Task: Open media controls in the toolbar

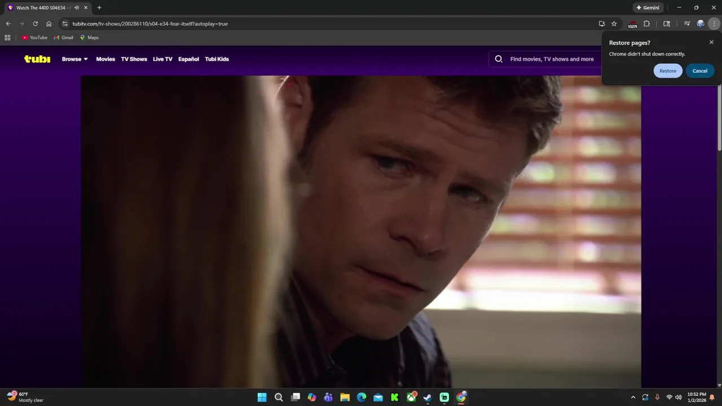Action: point(687,24)
